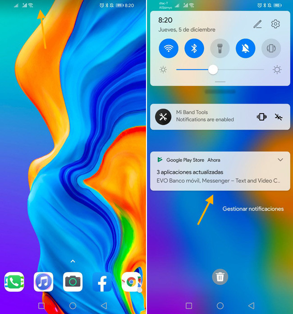Screen dimensions: 293x314
Task: Toggle silent mode bell quick setting
Action: pos(245,48)
